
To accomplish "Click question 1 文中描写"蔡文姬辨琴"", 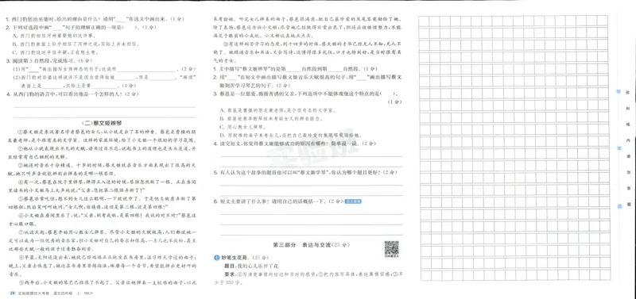I will click(295, 69).
